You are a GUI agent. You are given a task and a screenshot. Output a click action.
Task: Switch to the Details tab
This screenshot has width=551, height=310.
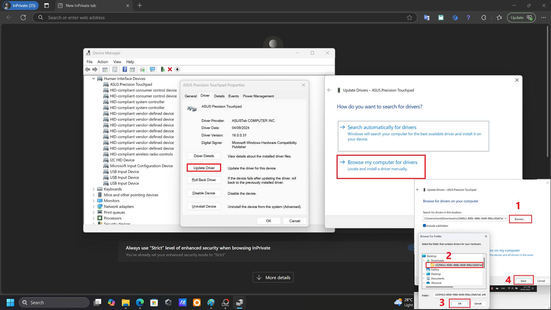(x=219, y=96)
